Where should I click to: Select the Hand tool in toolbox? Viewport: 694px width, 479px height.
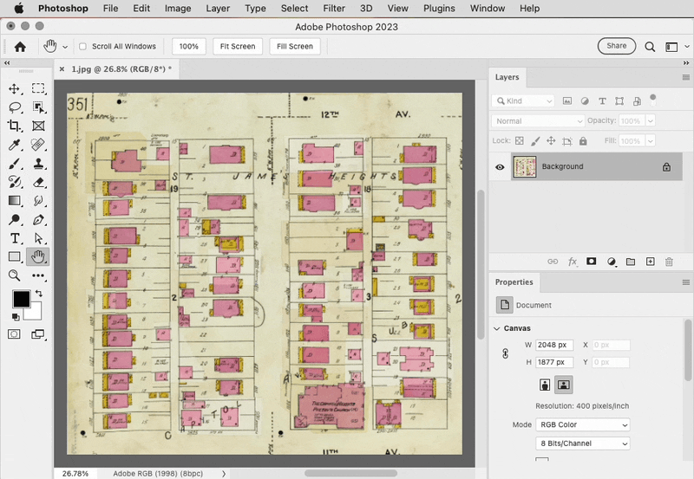[38, 256]
